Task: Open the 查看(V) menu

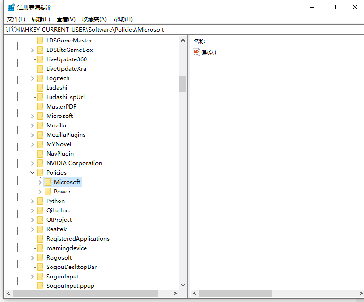Action: [x=66, y=19]
